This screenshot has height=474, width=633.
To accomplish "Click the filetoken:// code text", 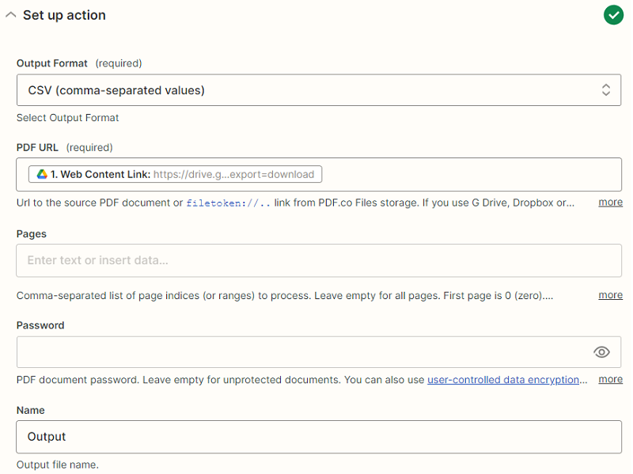I will click(x=228, y=203).
